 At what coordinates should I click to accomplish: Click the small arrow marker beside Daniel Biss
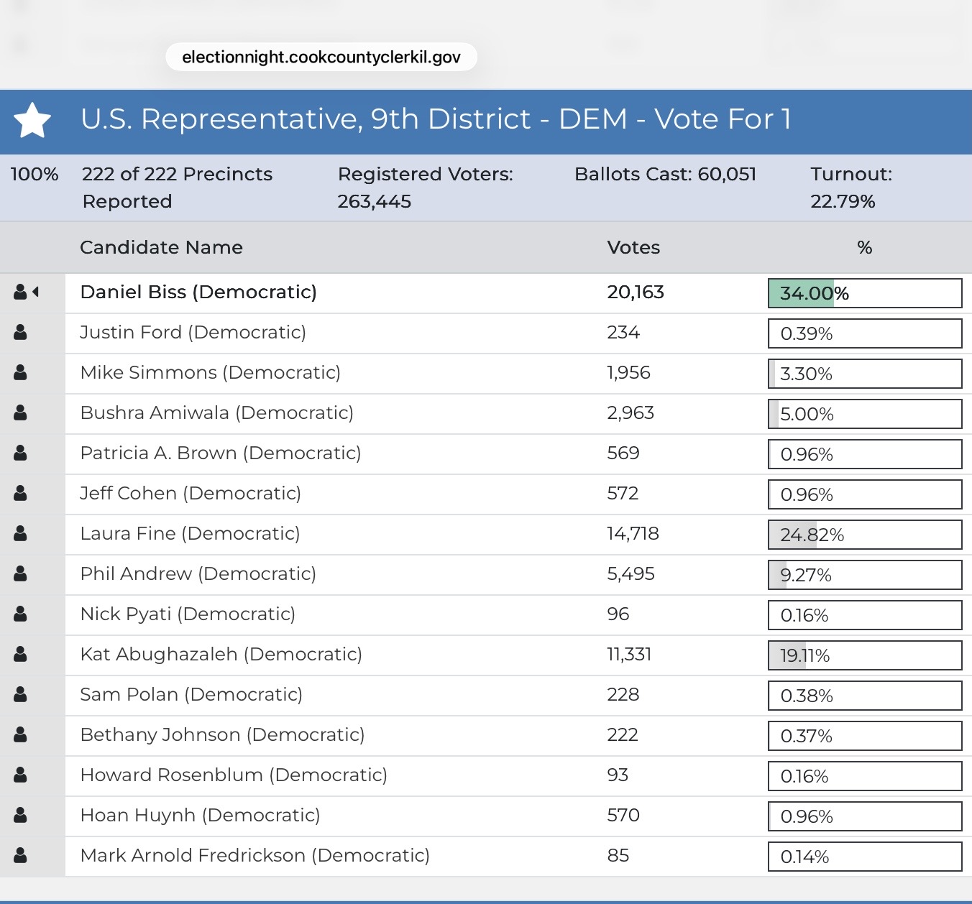[x=35, y=292]
